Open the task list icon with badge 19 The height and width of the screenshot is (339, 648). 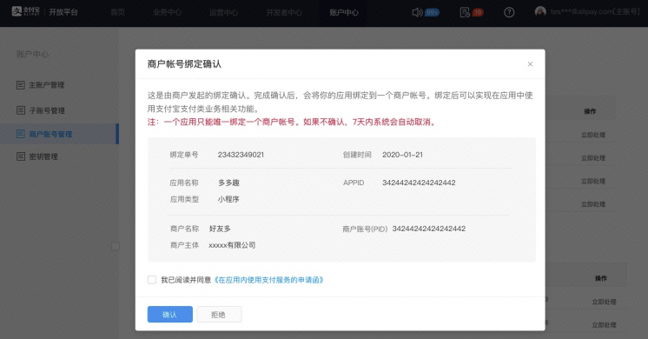[465, 12]
